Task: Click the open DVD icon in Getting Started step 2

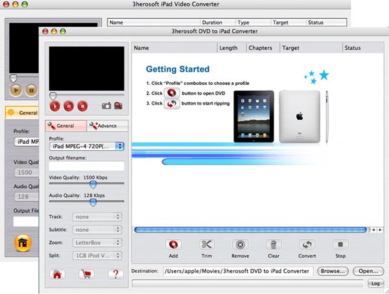Action: click(172, 93)
